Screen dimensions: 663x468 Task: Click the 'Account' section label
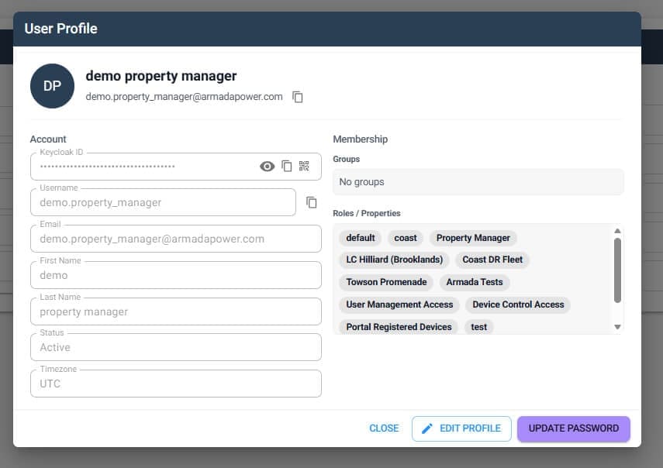pyautogui.click(x=48, y=139)
